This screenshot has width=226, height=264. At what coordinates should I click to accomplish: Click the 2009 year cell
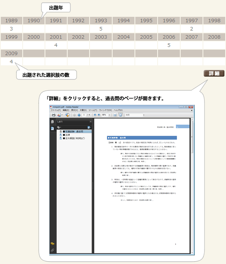click(11, 53)
